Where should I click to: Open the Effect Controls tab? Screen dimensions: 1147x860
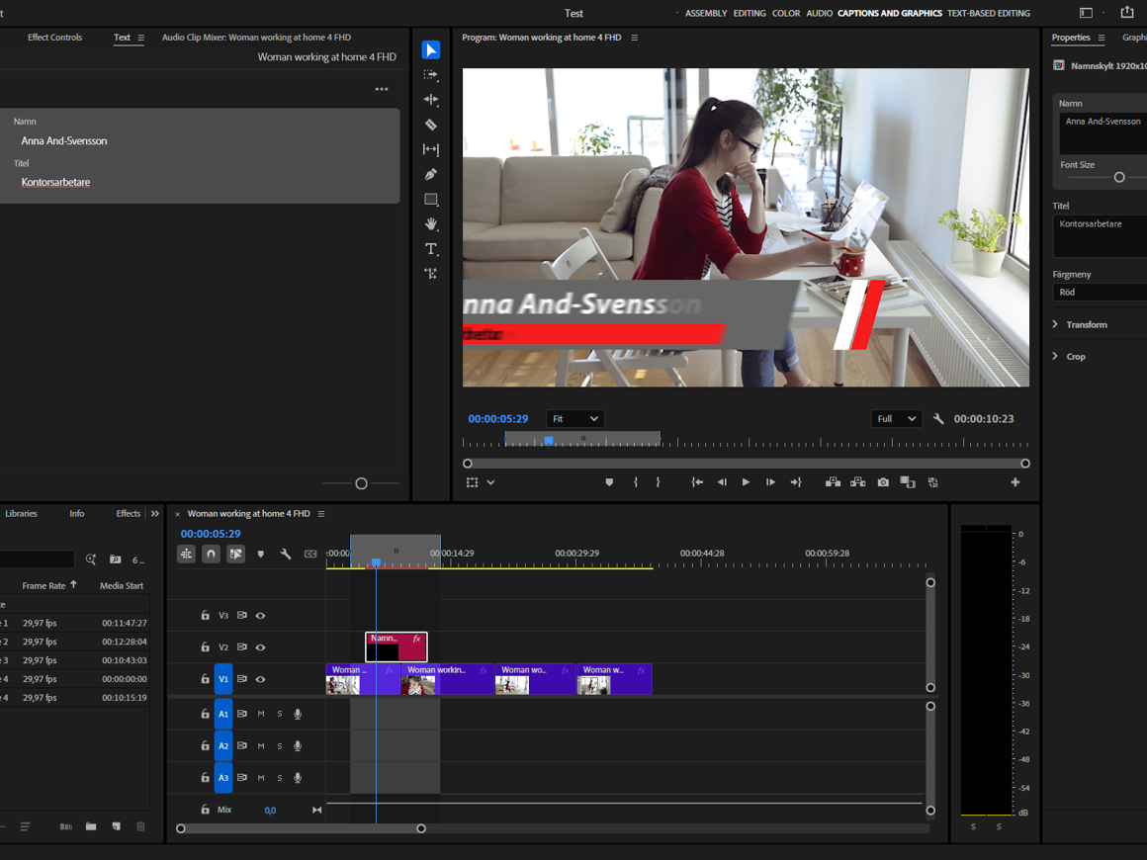[x=54, y=38]
